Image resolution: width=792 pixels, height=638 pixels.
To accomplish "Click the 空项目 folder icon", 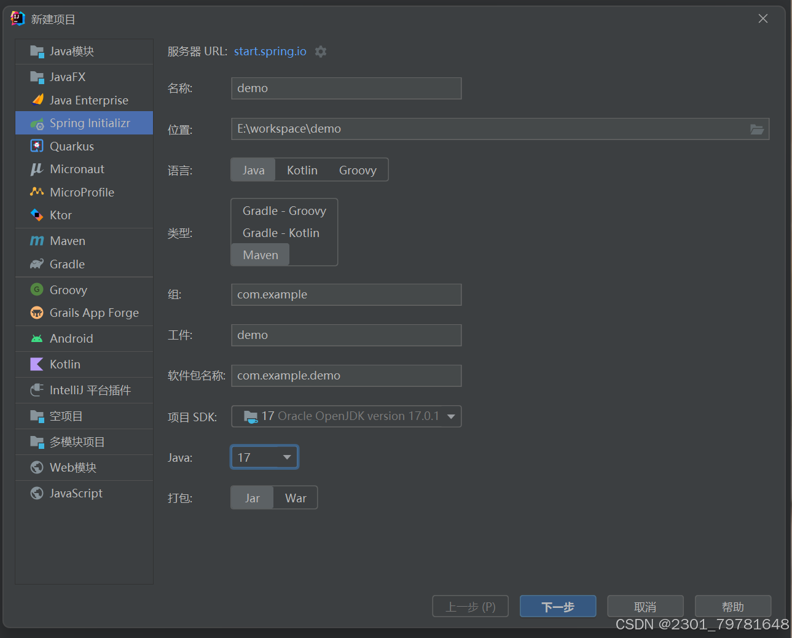I will tap(37, 416).
